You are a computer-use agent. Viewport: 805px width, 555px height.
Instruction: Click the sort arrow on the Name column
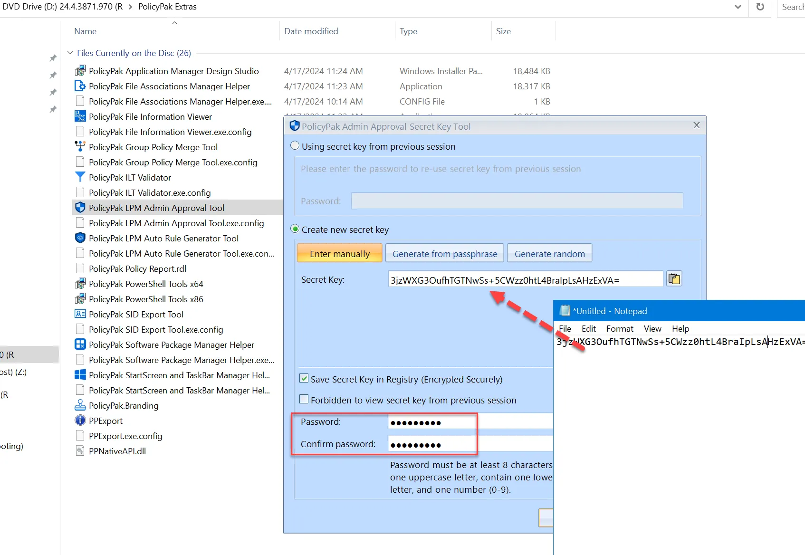(x=174, y=22)
